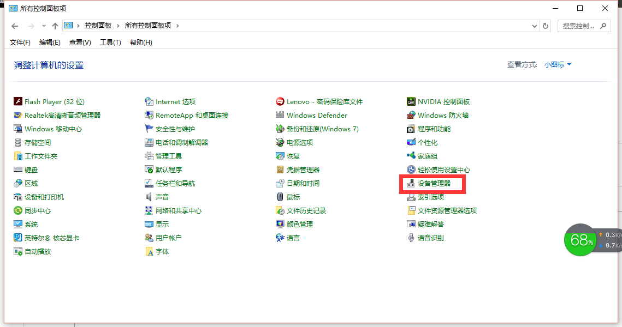Open the 文件(F) menu

click(x=20, y=43)
